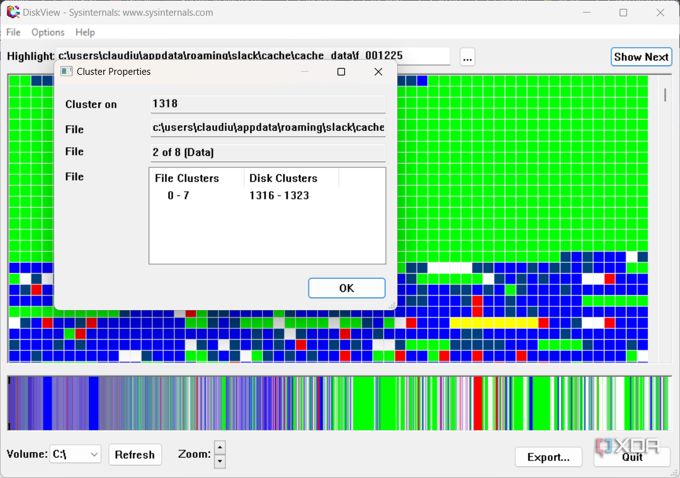The image size is (680, 478).
Task: Open the Volume C:\ dropdown
Action: pos(76,454)
